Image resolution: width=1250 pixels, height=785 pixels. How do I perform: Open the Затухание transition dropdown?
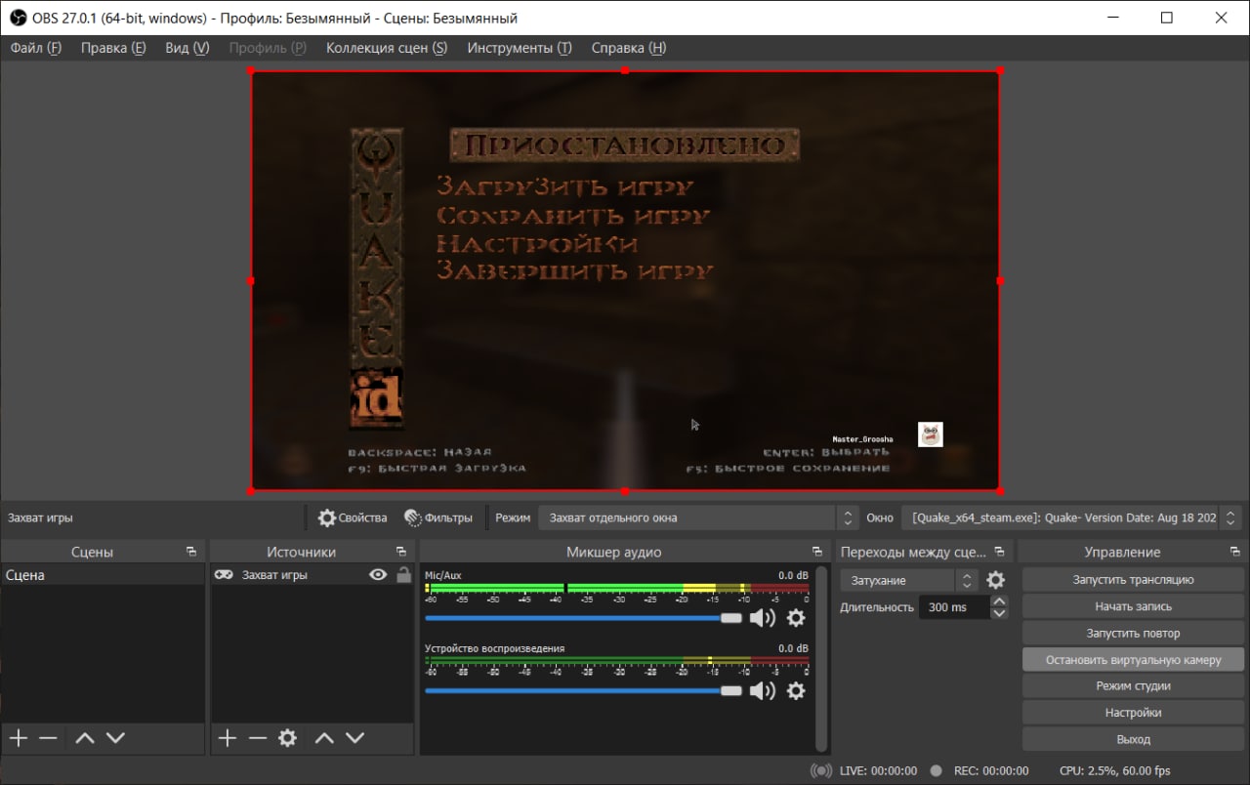pyautogui.click(x=908, y=580)
